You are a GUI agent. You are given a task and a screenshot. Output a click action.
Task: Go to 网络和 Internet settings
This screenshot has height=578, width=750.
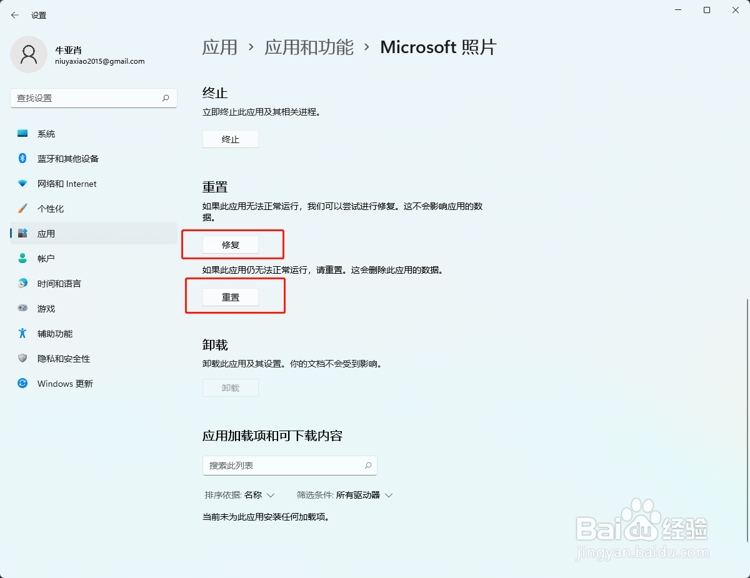pyautogui.click(x=94, y=184)
